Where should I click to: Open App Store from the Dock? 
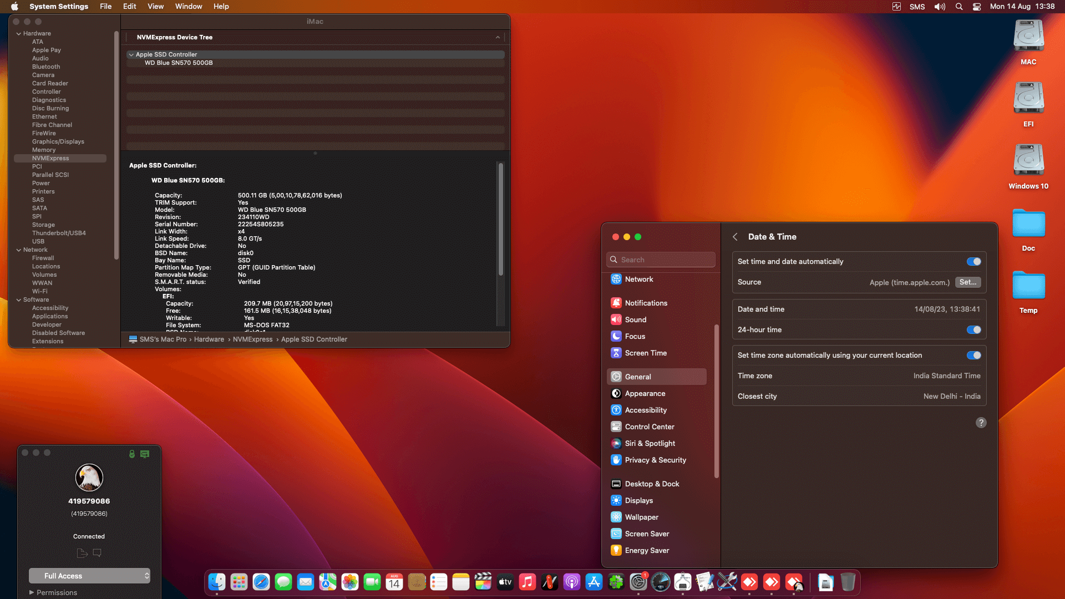tap(594, 582)
